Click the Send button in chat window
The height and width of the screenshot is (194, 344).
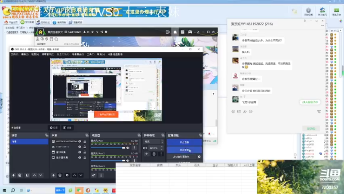[x=311, y=128]
